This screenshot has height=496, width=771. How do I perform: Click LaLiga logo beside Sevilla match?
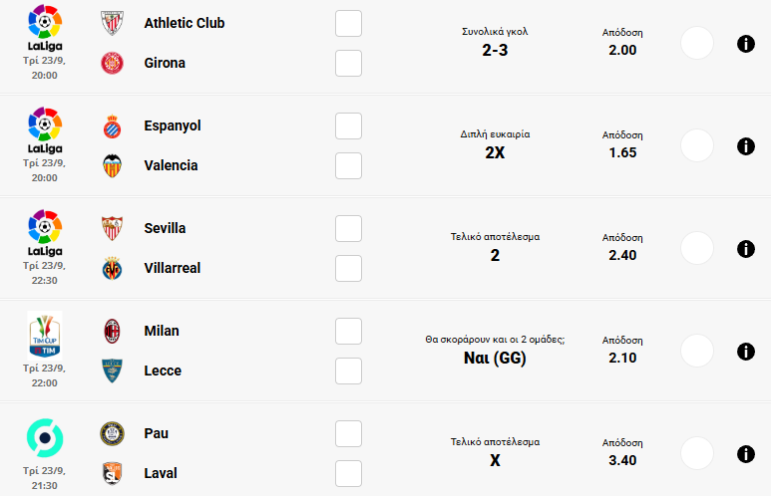pyautogui.click(x=44, y=232)
